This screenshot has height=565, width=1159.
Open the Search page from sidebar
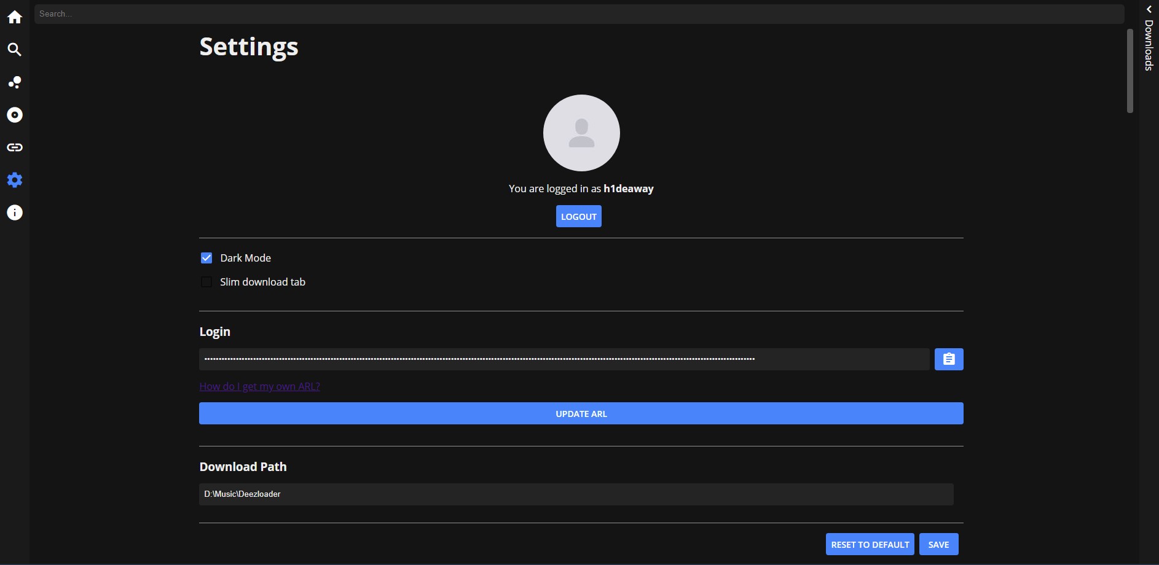pos(15,50)
